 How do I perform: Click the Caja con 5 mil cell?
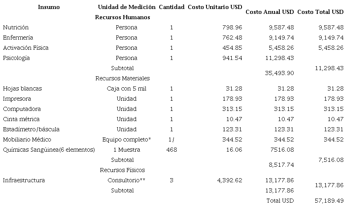tap(127, 88)
